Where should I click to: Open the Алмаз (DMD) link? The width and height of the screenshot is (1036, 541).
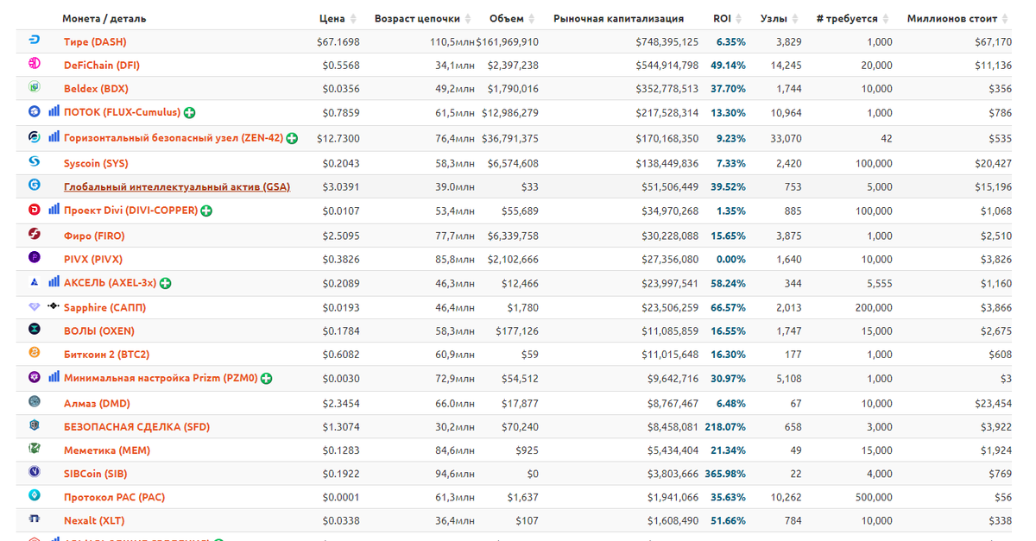97,403
